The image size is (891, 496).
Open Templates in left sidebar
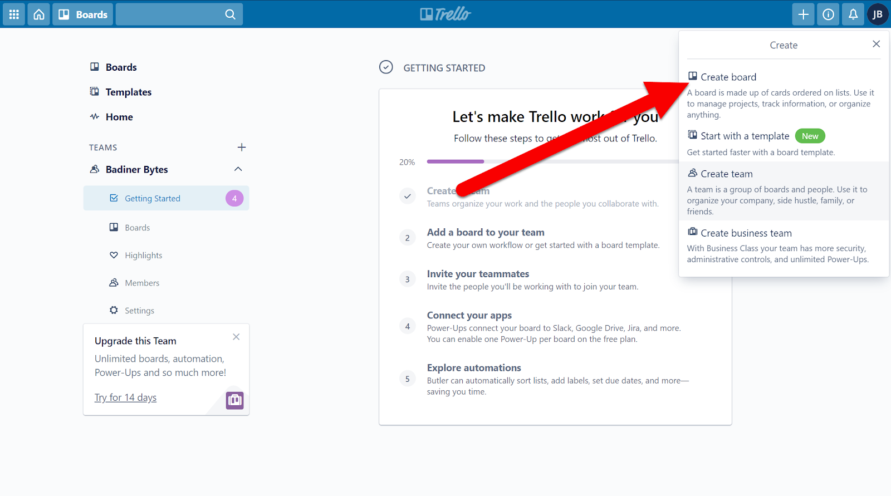(x=128, y=92)
